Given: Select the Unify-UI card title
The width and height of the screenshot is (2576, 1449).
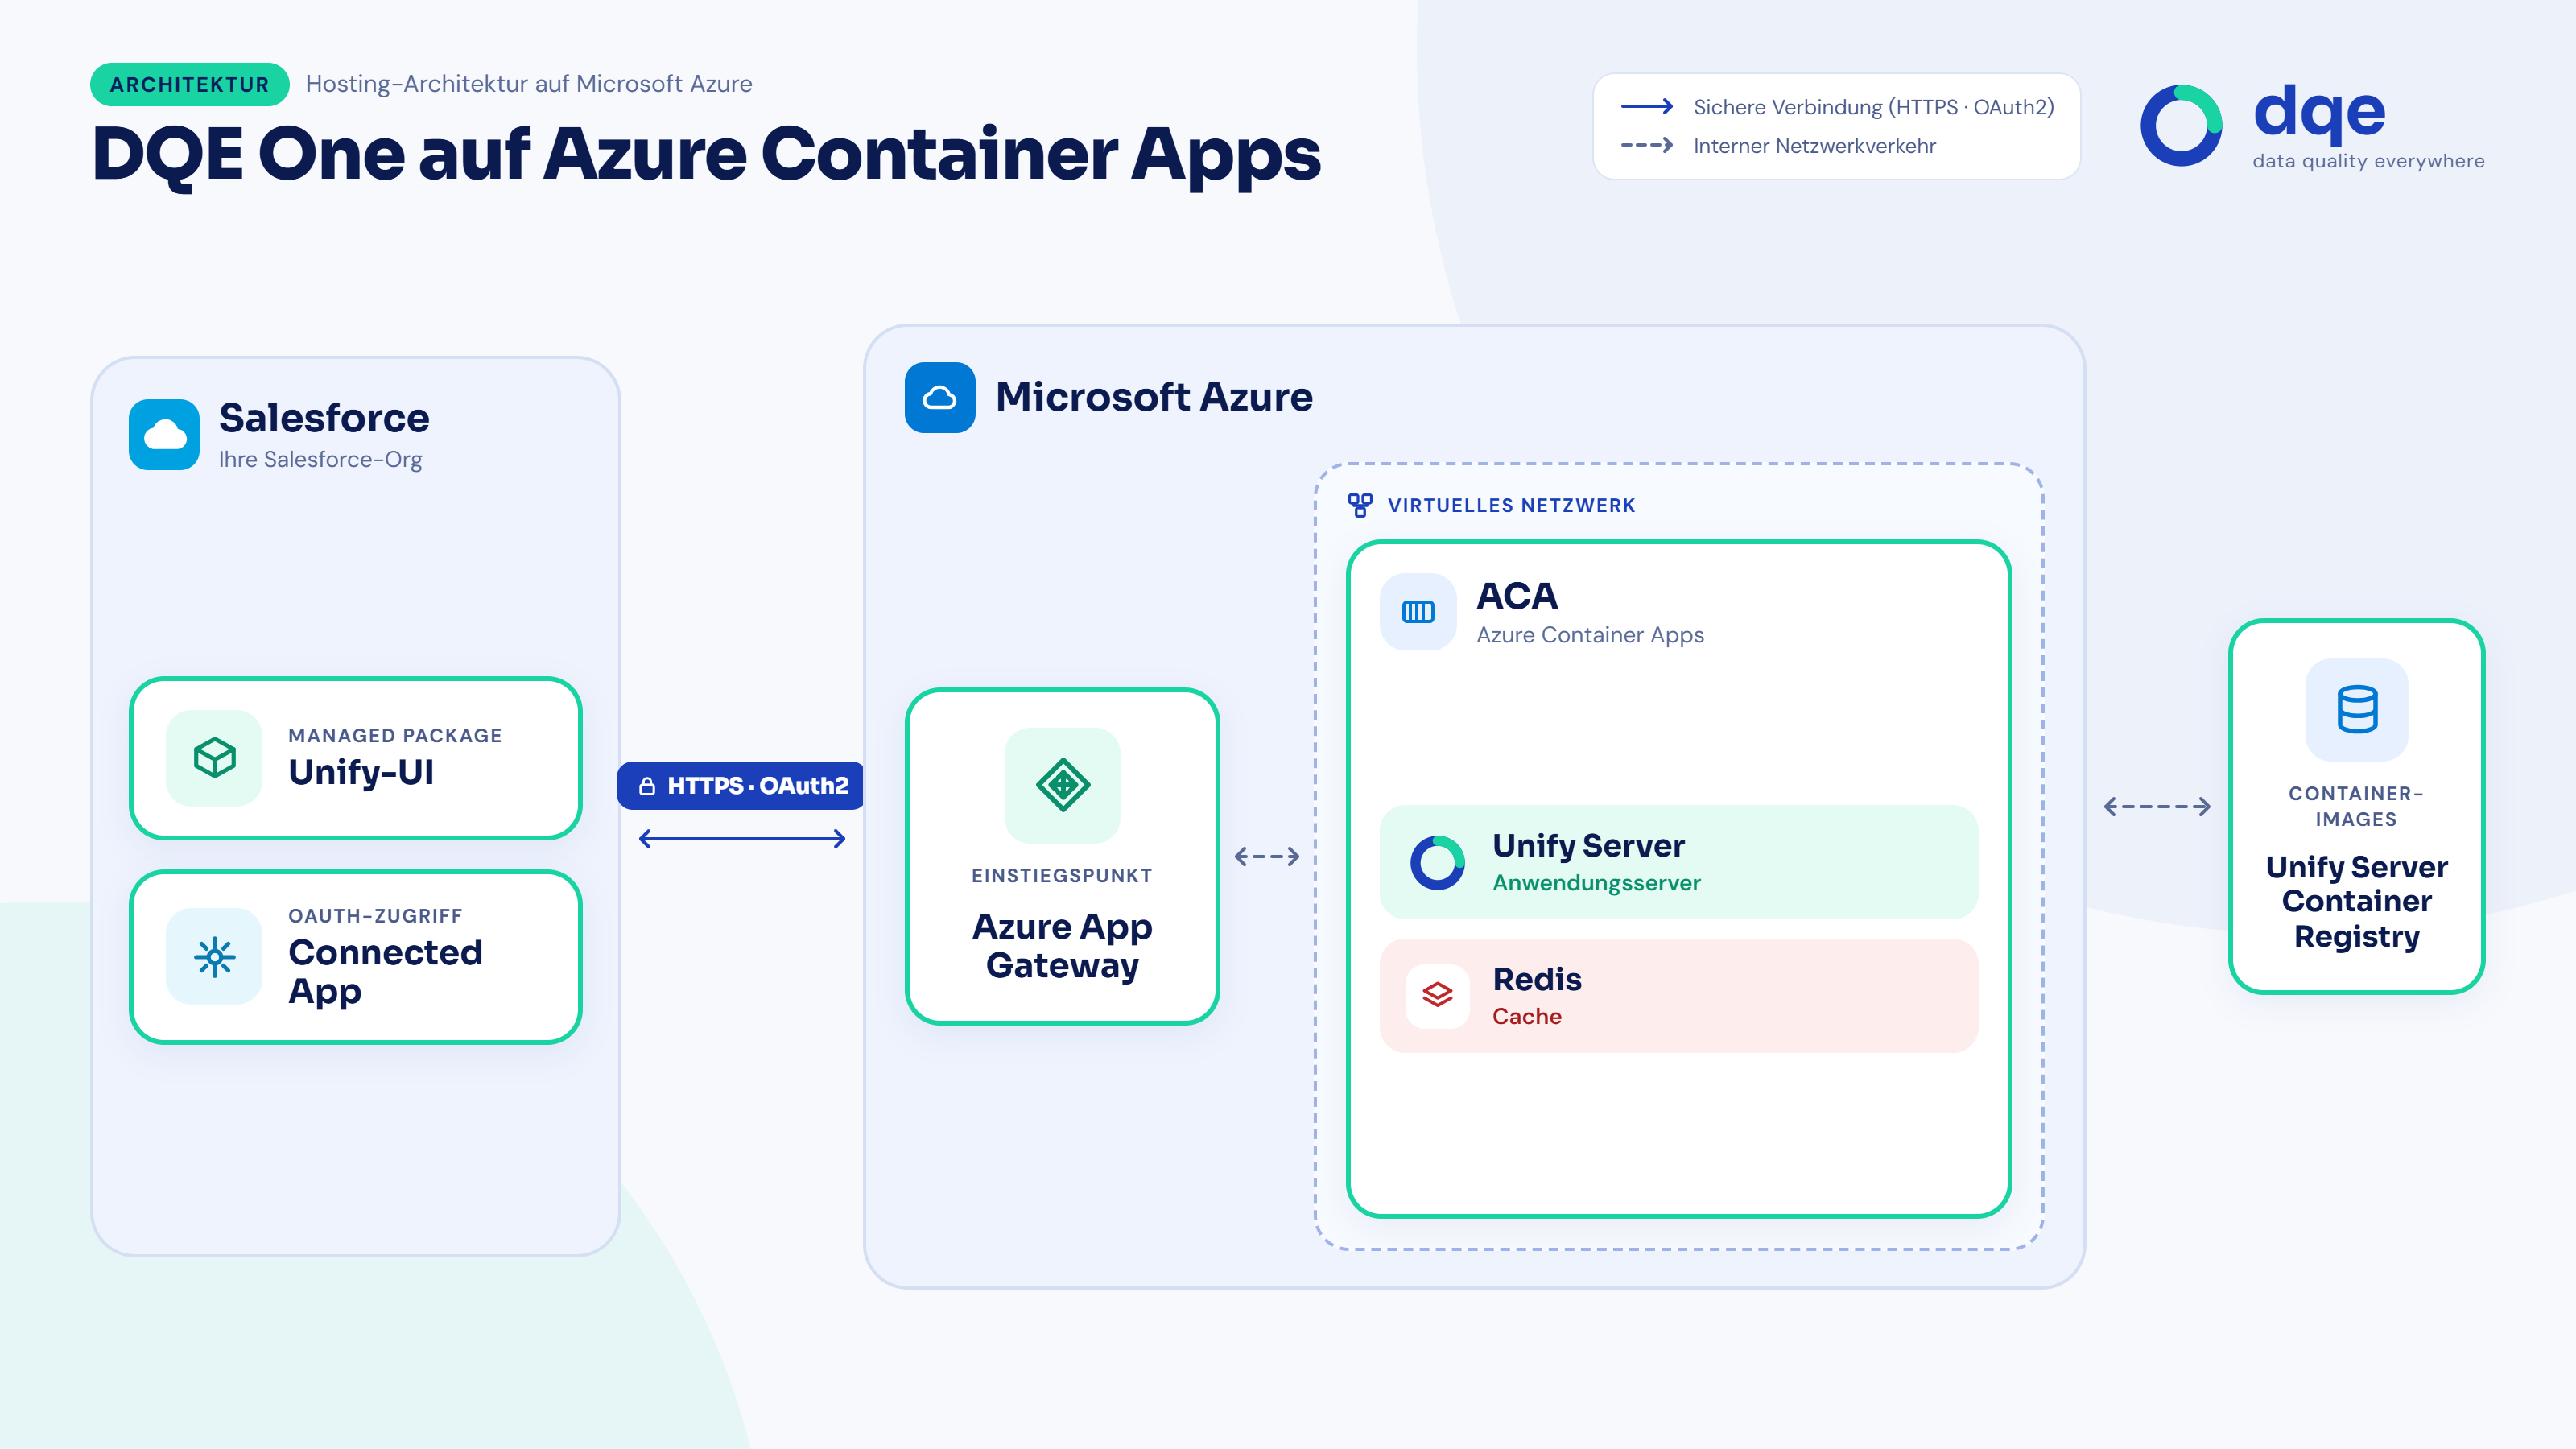Looking at the screenshot, I should 361,772.
